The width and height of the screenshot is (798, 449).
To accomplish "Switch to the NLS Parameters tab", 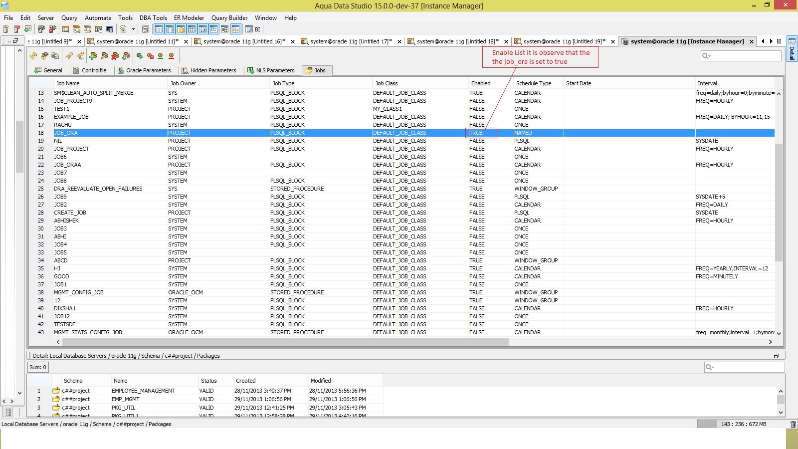I will 271,70.
